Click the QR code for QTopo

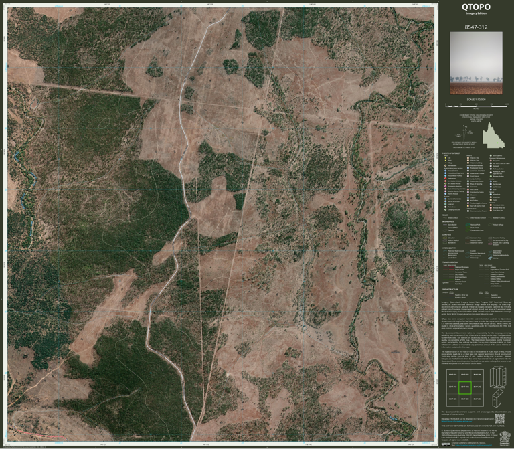(499, 418)
